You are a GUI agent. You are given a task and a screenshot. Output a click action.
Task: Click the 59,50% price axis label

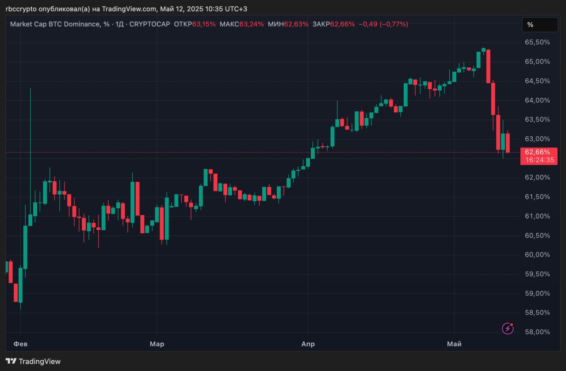(537, 274)
